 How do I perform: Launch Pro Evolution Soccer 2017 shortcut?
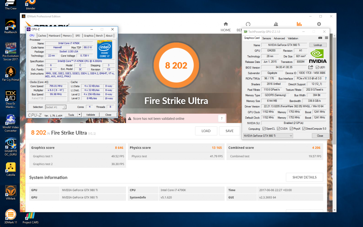(11, 52)
